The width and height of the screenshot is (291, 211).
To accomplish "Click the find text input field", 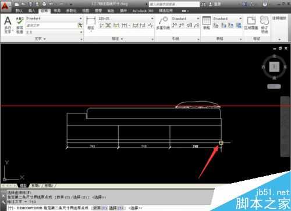I will coord(52,26).
